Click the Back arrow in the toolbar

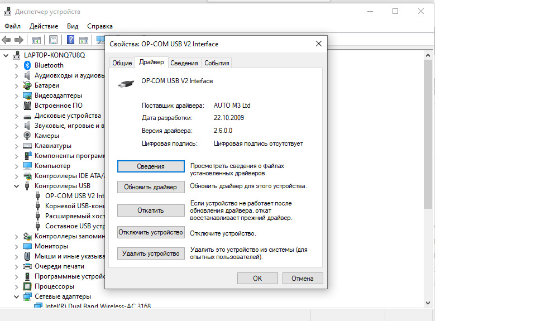[7, 40]
